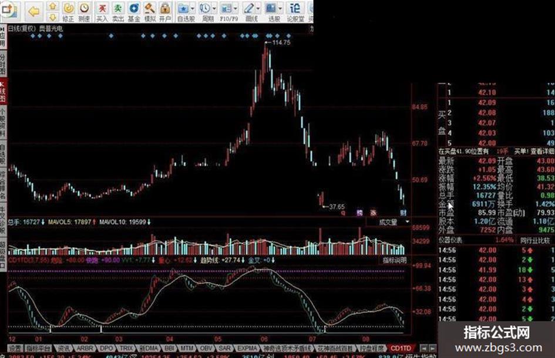
Task: Select the ARBR indicator tab
Action: pos(85,349)
